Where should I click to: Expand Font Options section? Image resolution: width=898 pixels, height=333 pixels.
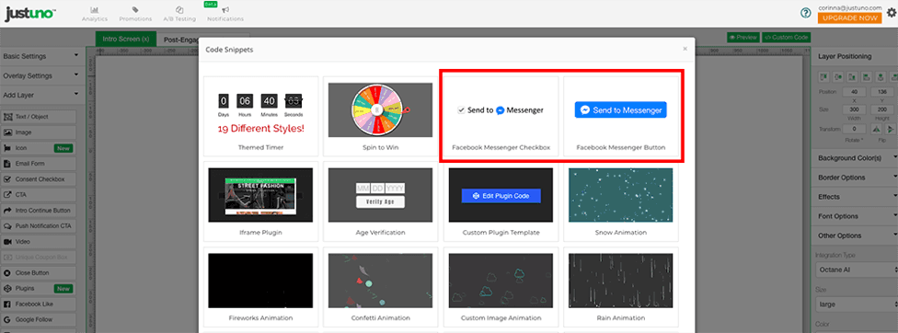pyautogui.click(x=856, y=216)
